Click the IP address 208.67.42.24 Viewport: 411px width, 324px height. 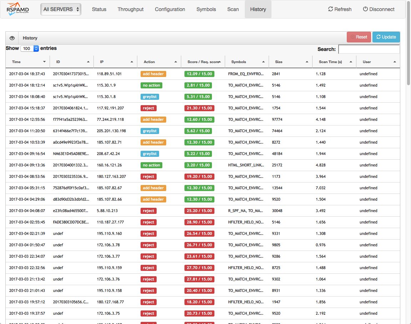(x=108, y=154)
